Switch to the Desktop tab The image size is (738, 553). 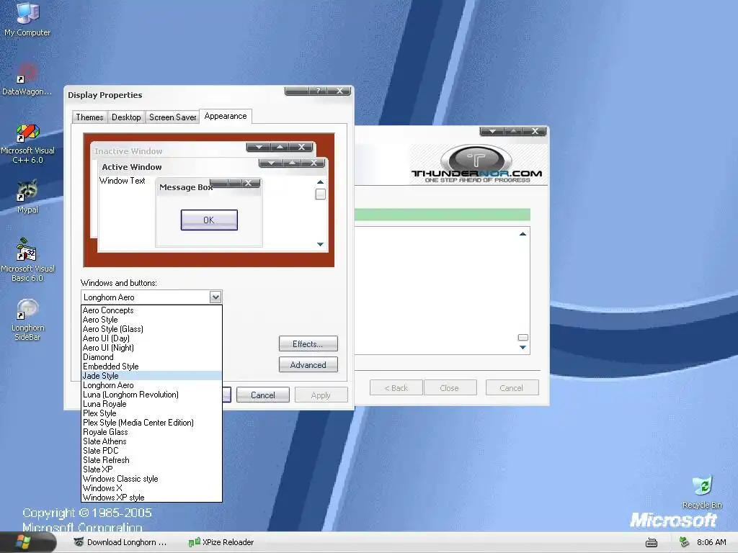(x=126, y=117)
